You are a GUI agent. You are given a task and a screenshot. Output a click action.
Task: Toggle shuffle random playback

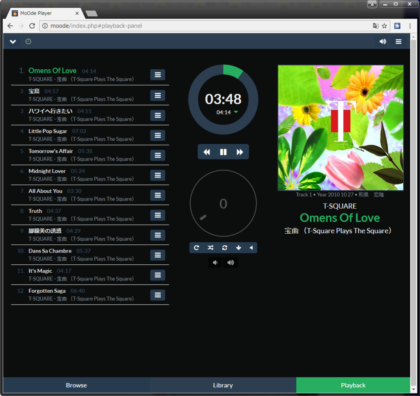(x=210, y=248)
